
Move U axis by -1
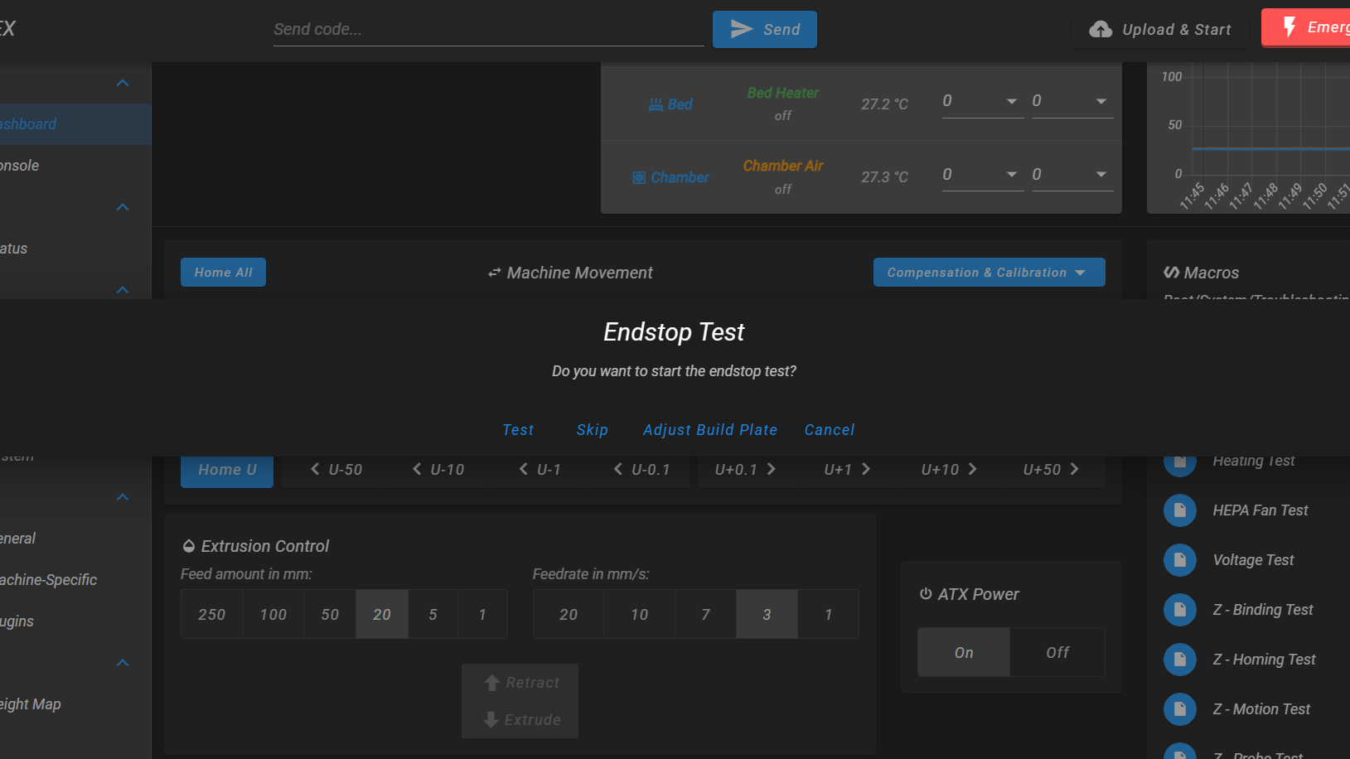(x=540, y=470)
